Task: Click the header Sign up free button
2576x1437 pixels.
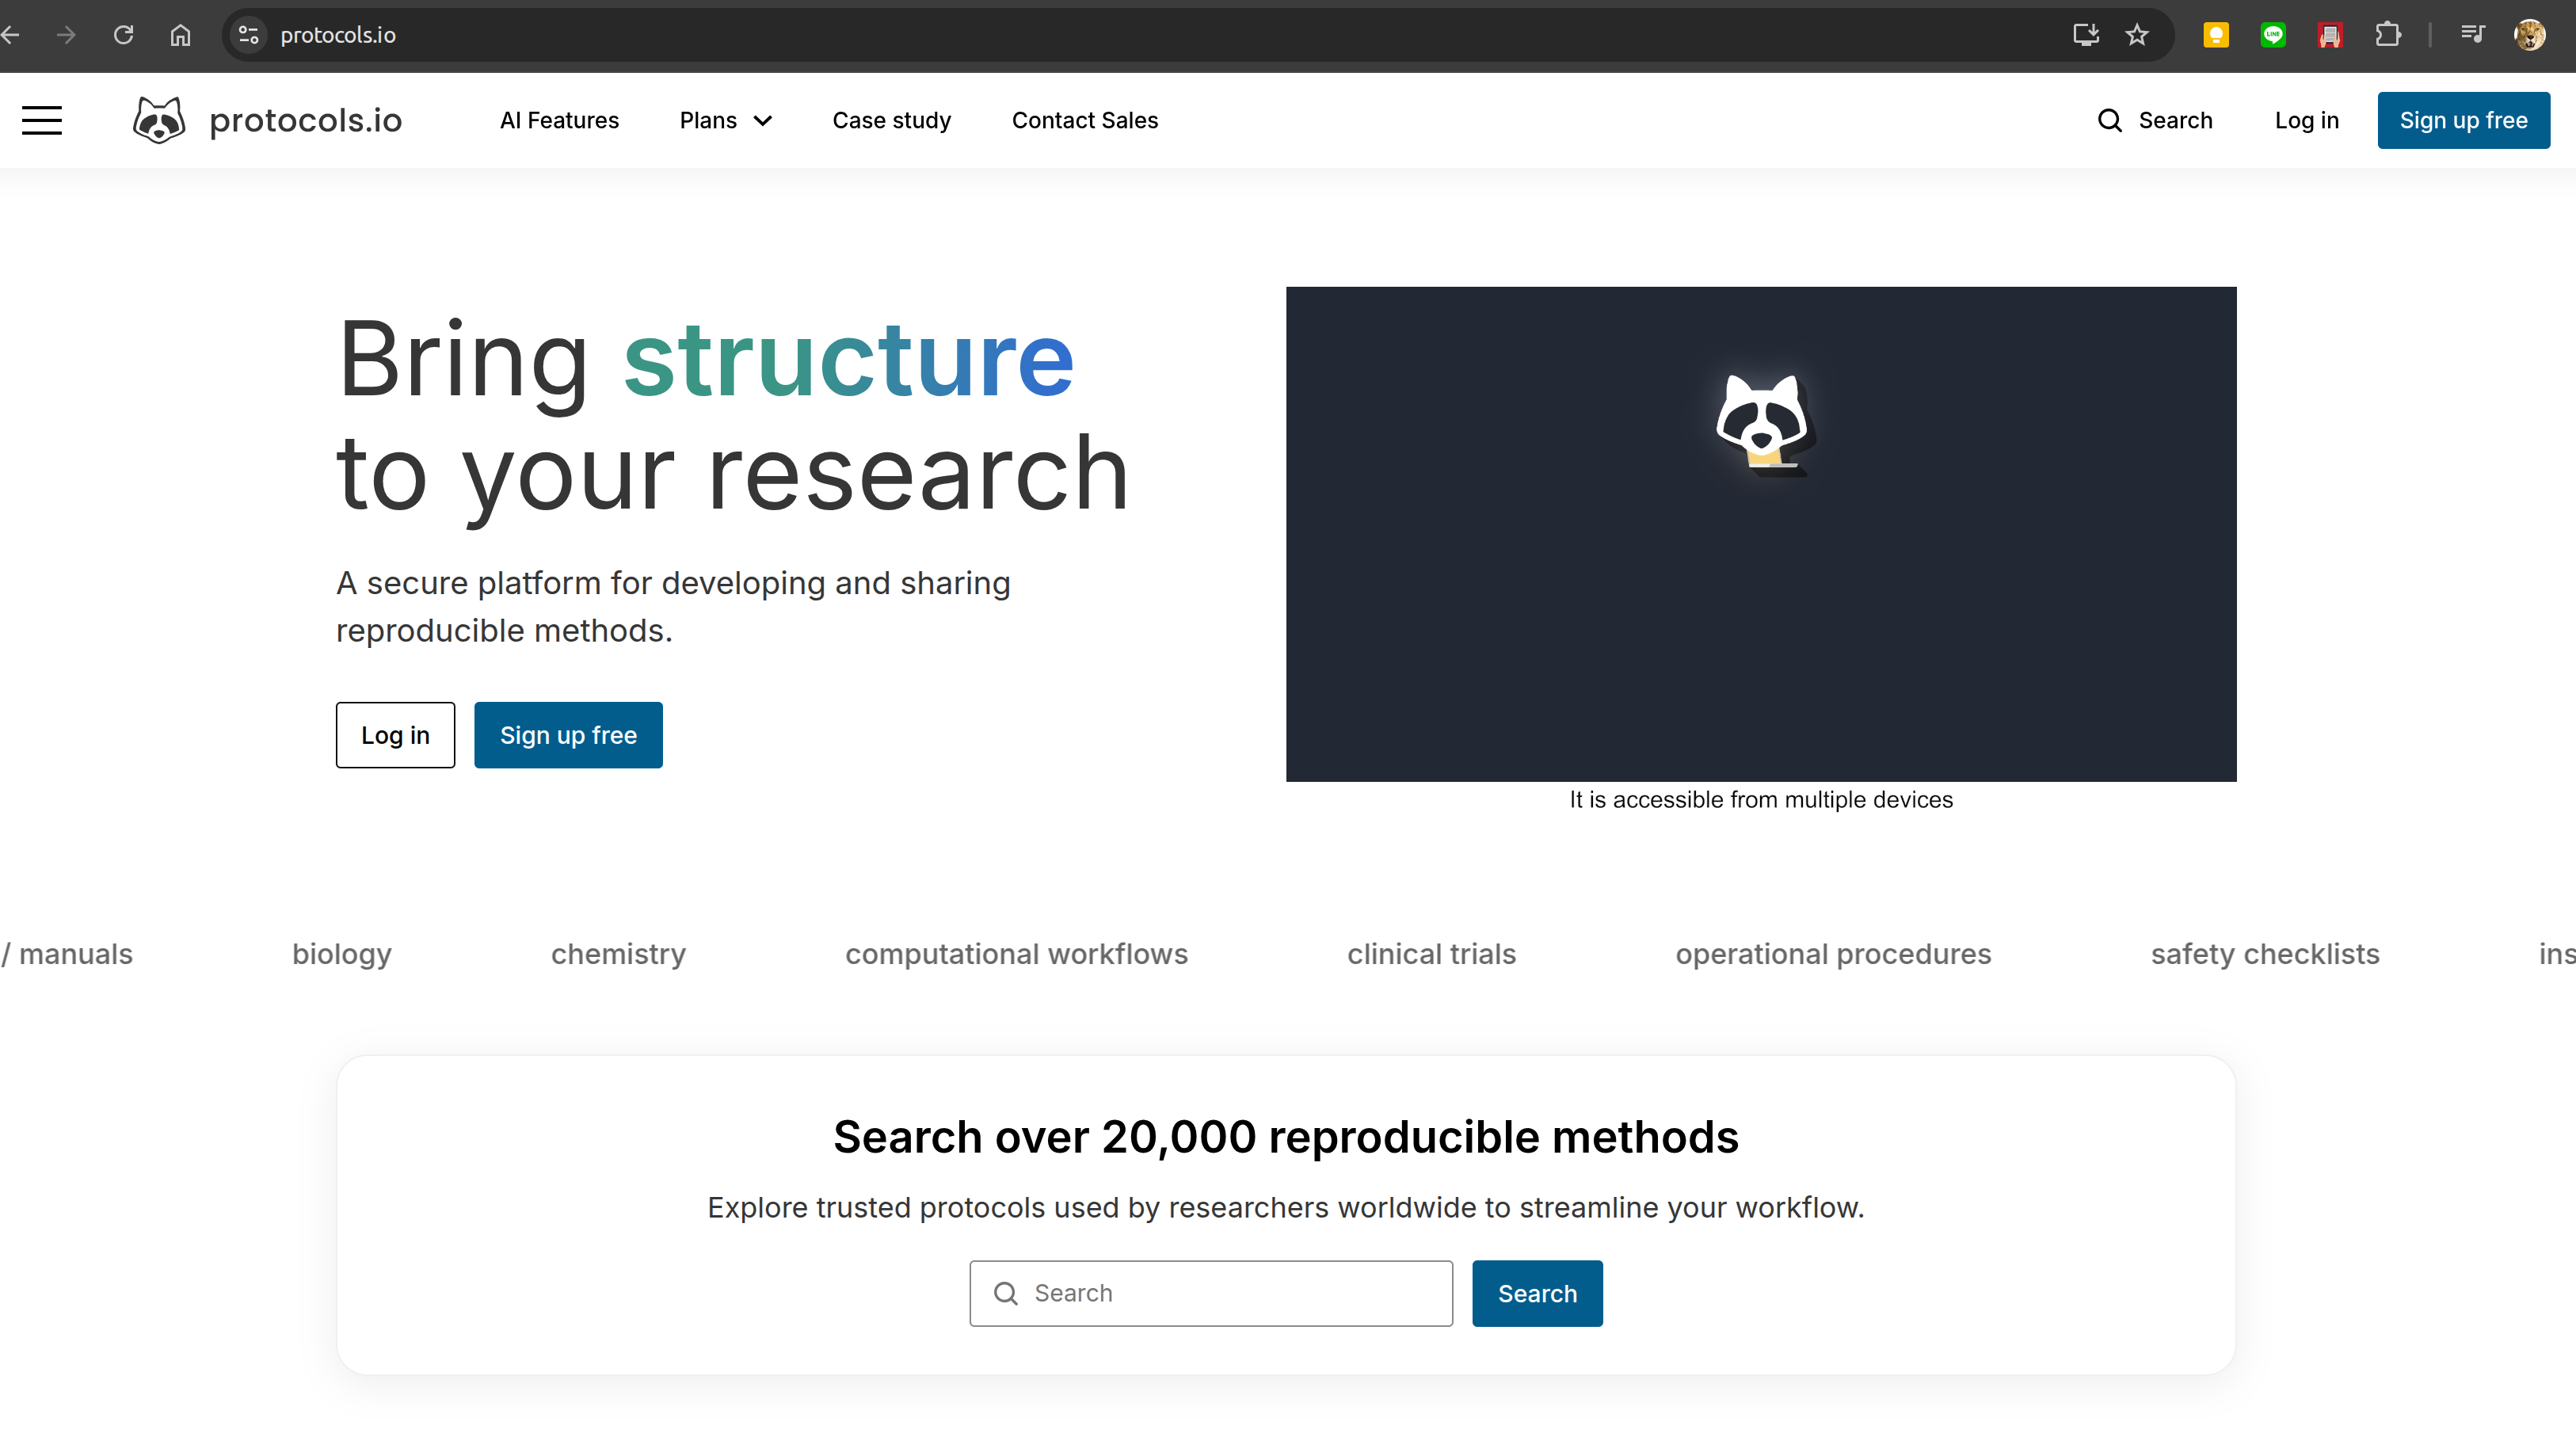Action: [2463, 120]
